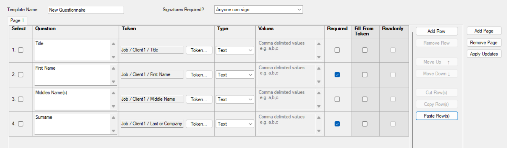The image size is (507, 148).
Task: Open the Signatures Required dropdown
Action: (x=258, y=10)
